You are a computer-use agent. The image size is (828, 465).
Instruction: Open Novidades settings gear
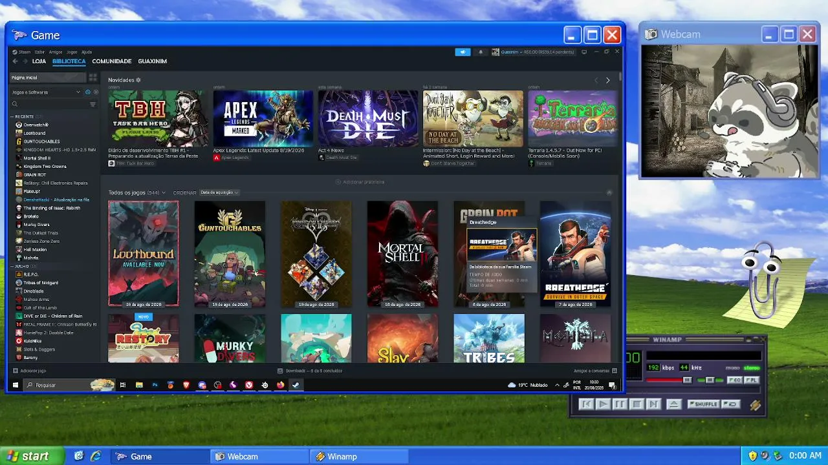[138, 80]
